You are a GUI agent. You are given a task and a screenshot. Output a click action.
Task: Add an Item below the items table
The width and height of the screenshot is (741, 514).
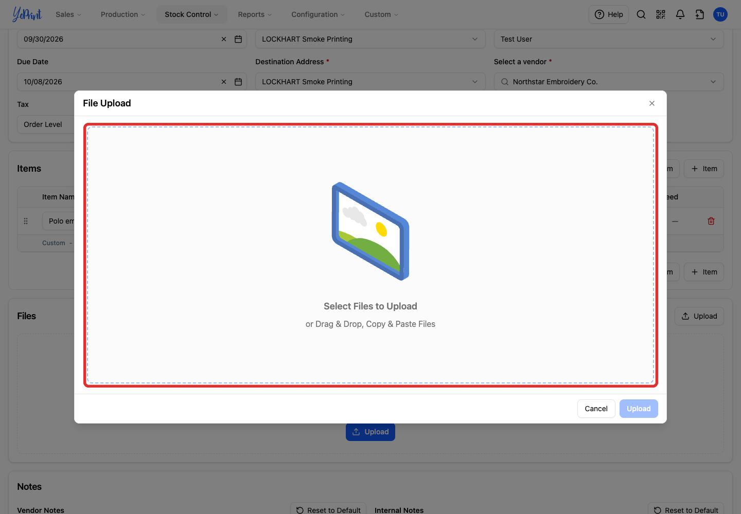click(x=704, y=272)
